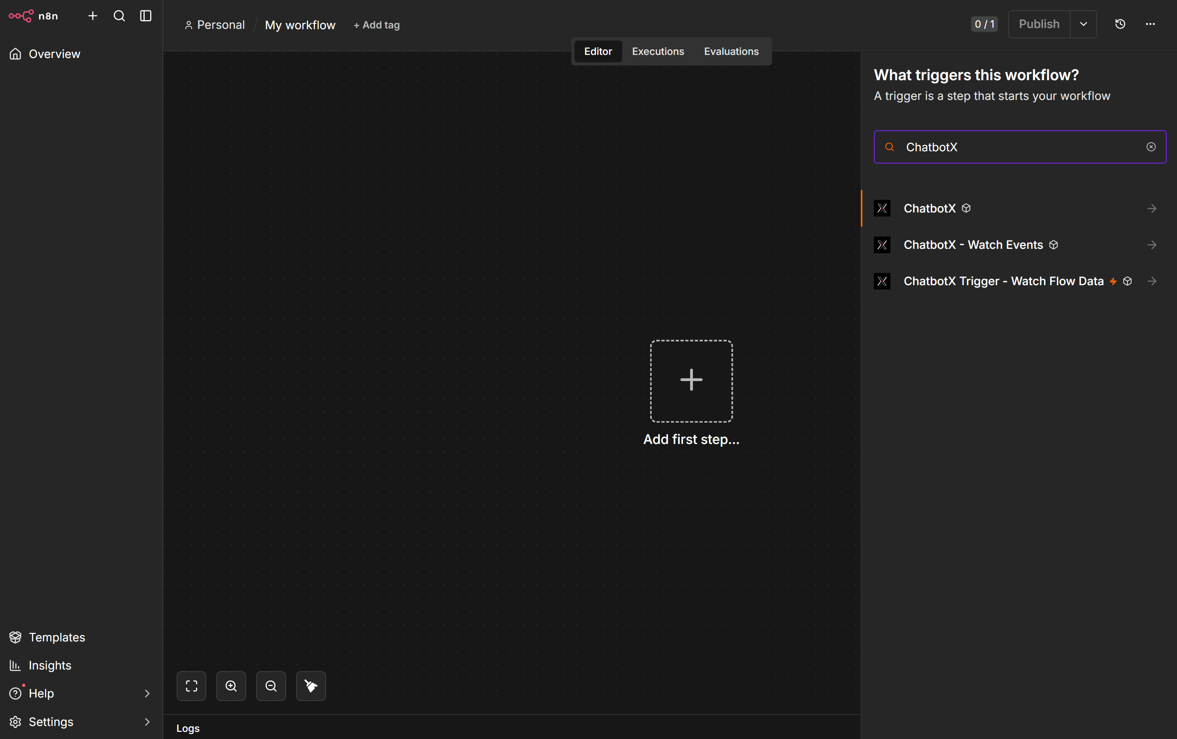Click the Help question mark icon
This screenshot has width=1177, height=739.
(x=16, y=694)
